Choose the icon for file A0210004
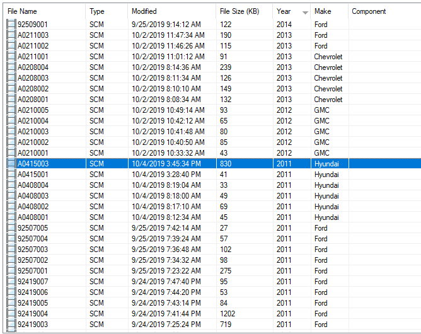This screenshot has width=421, height=334. click(11, 121)
